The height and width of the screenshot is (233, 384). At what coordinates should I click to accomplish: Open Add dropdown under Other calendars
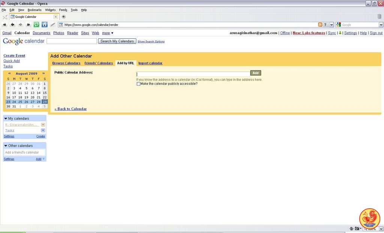coord(40,159)
